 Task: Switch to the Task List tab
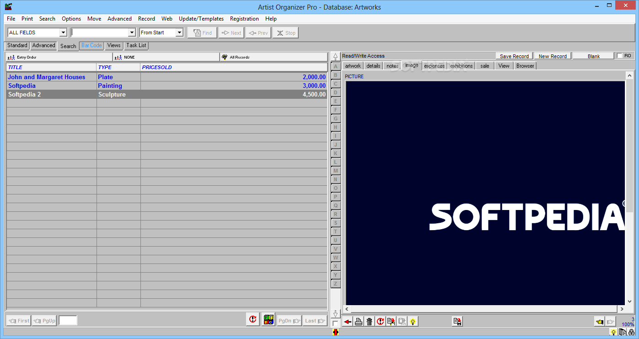pyautogui.click(x=136, y=45)
